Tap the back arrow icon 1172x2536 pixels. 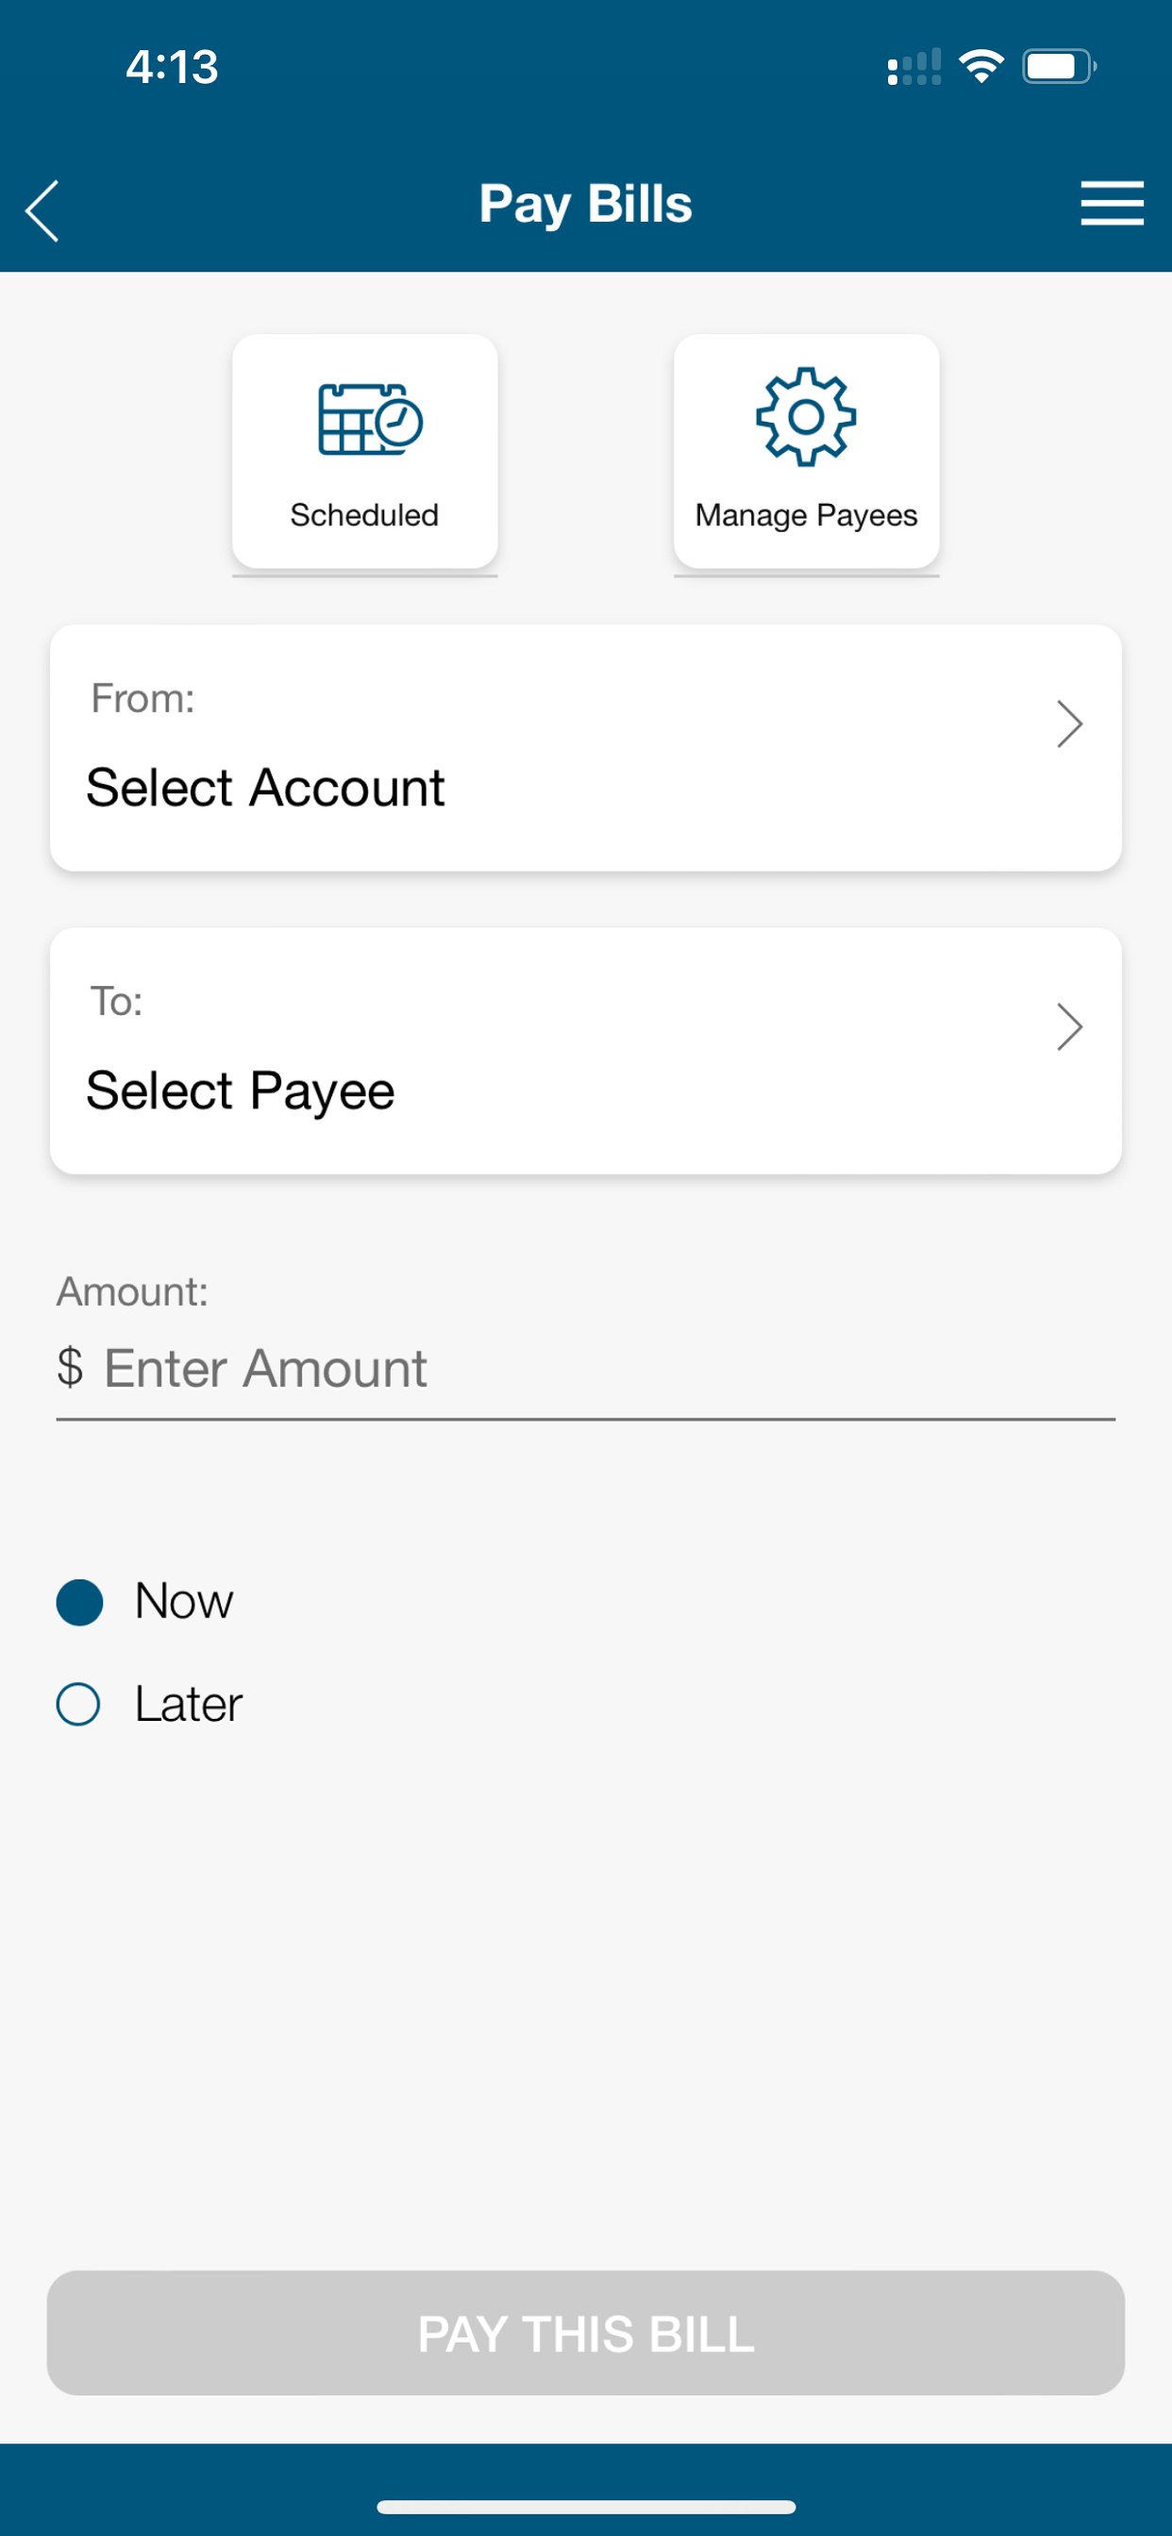coord(42,210)
